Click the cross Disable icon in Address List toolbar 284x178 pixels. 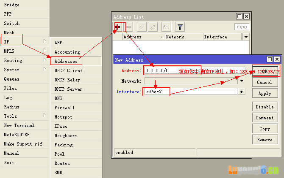coord(153,27)
